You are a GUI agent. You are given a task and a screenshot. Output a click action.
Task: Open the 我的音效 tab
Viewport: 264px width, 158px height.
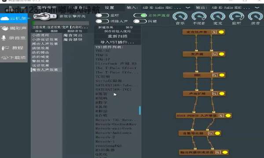click(47, 7)
